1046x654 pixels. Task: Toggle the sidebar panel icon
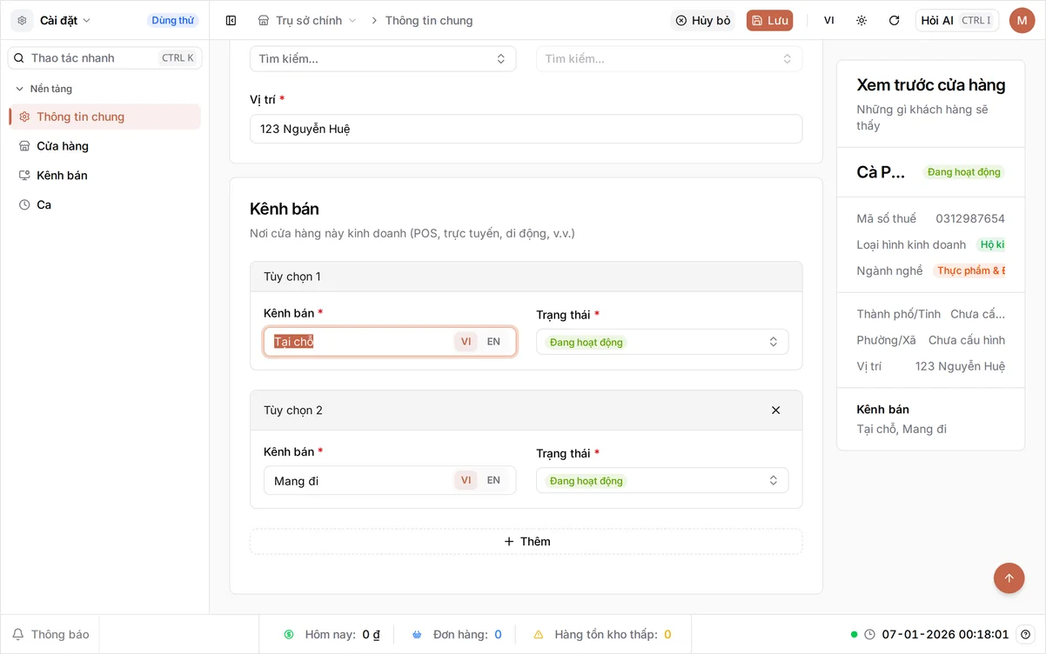[x=231, y=20]
